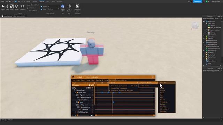Adjust the timeline zoom slider
223x125 pixels.
tap(84, 115)
